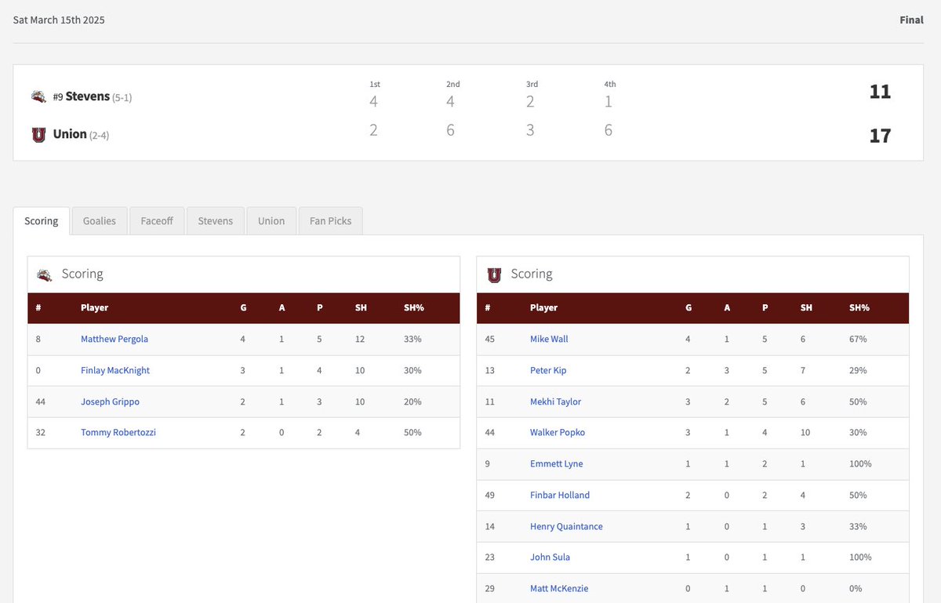Image resolution: width=941 pixels, height=603 pixels.
Task: Click the 1st quarter column label
Action: point(374,84)
